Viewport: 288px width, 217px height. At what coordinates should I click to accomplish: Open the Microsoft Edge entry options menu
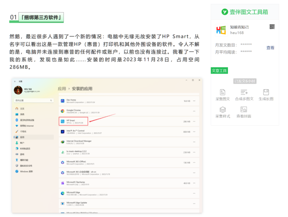point(194,193)
